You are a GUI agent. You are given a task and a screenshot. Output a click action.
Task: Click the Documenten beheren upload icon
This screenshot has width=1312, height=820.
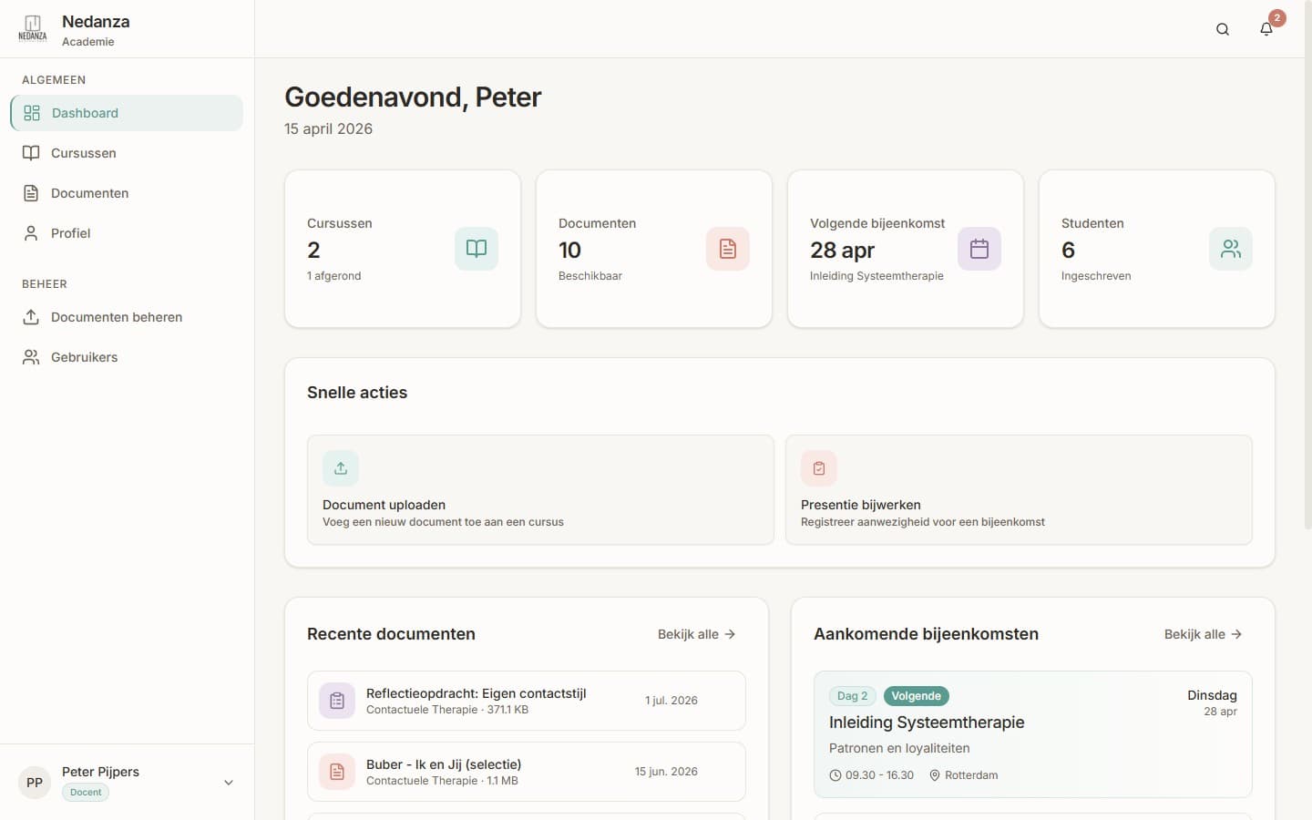tap(31, 317)
